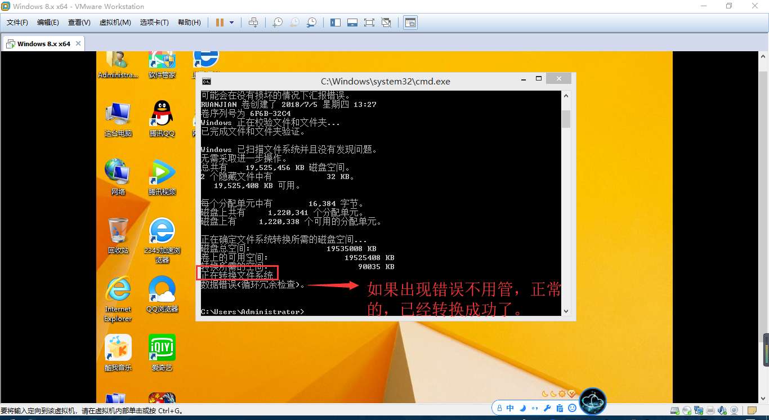Select the Internet Explorer desktop icon
This screenshot has height=420, width=769.
click(x=118, y=299)
